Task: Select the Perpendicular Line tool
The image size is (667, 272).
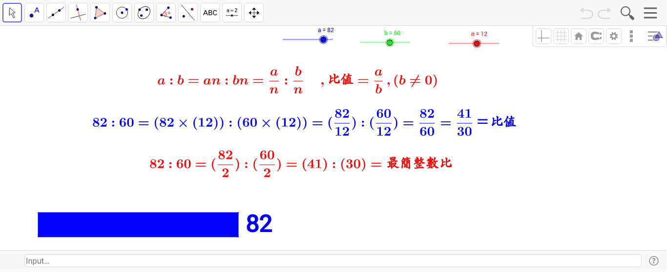Action: click(78, 13)
